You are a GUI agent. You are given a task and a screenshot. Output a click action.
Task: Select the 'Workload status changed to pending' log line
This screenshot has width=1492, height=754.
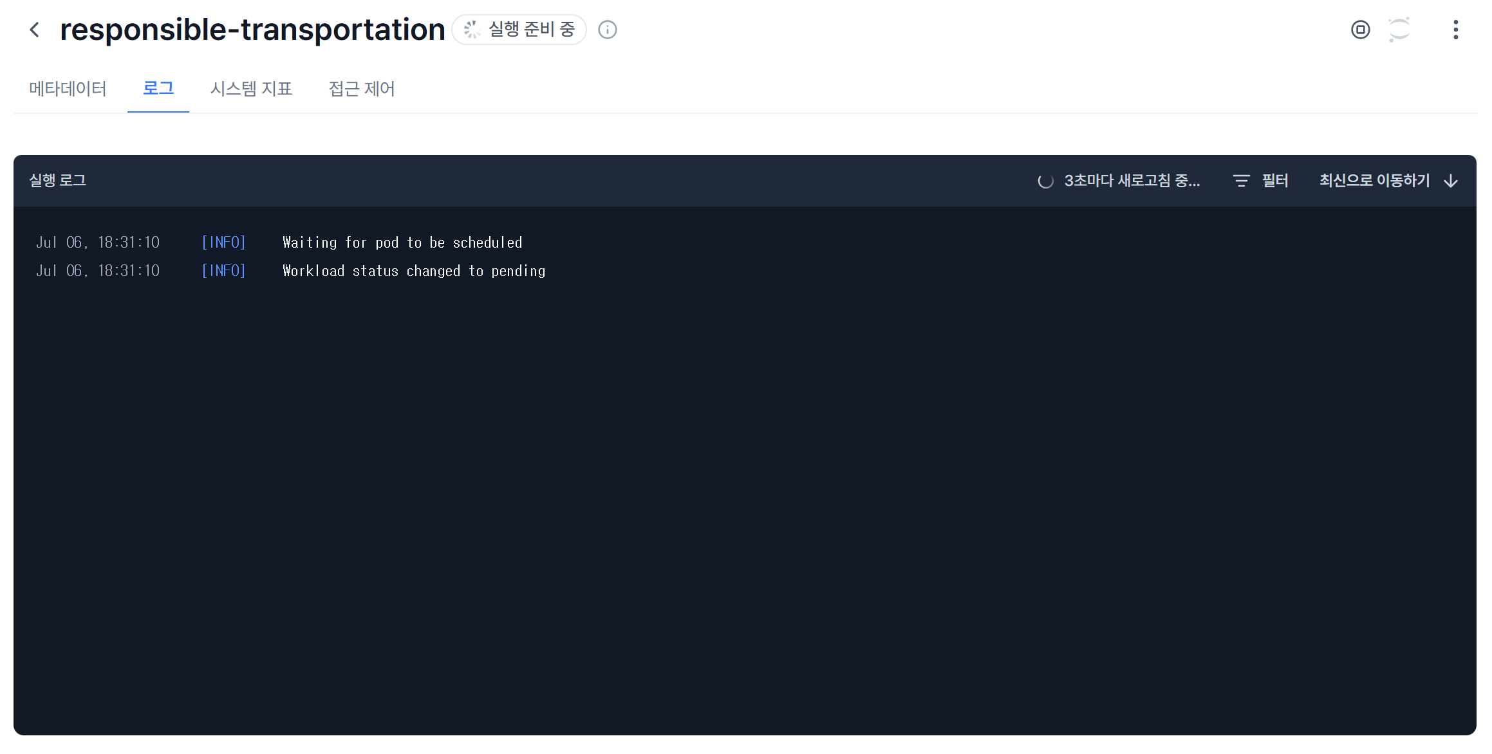tap(414, 271)
